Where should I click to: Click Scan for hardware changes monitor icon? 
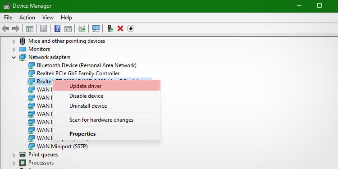point(96,28)
